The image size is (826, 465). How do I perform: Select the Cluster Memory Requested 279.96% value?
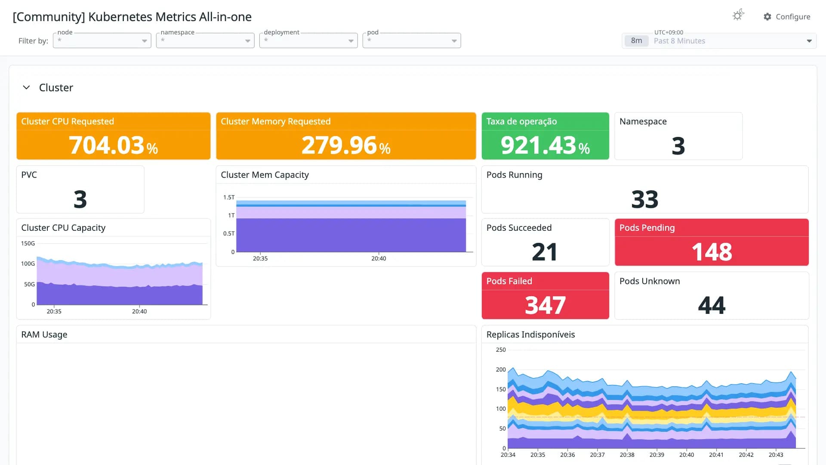[346, 145]
